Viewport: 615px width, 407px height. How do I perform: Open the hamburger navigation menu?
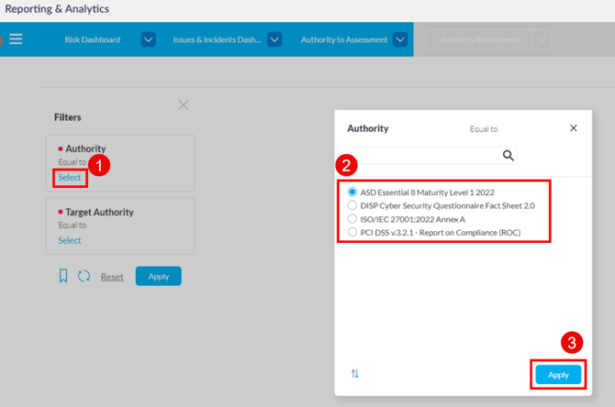[16, 39]
